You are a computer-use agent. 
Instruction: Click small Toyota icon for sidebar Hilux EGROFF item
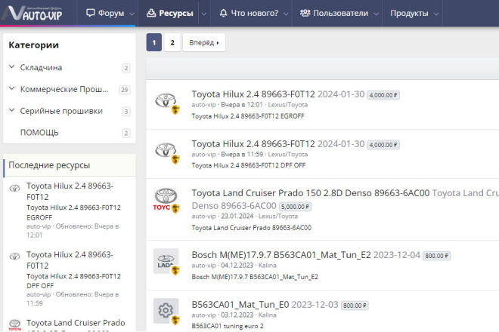point(14,188)
